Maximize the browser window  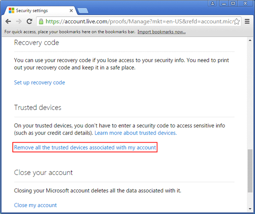[233, 3]
